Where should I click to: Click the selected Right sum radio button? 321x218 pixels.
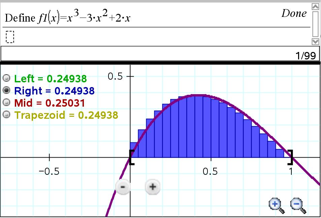(6, 90)
